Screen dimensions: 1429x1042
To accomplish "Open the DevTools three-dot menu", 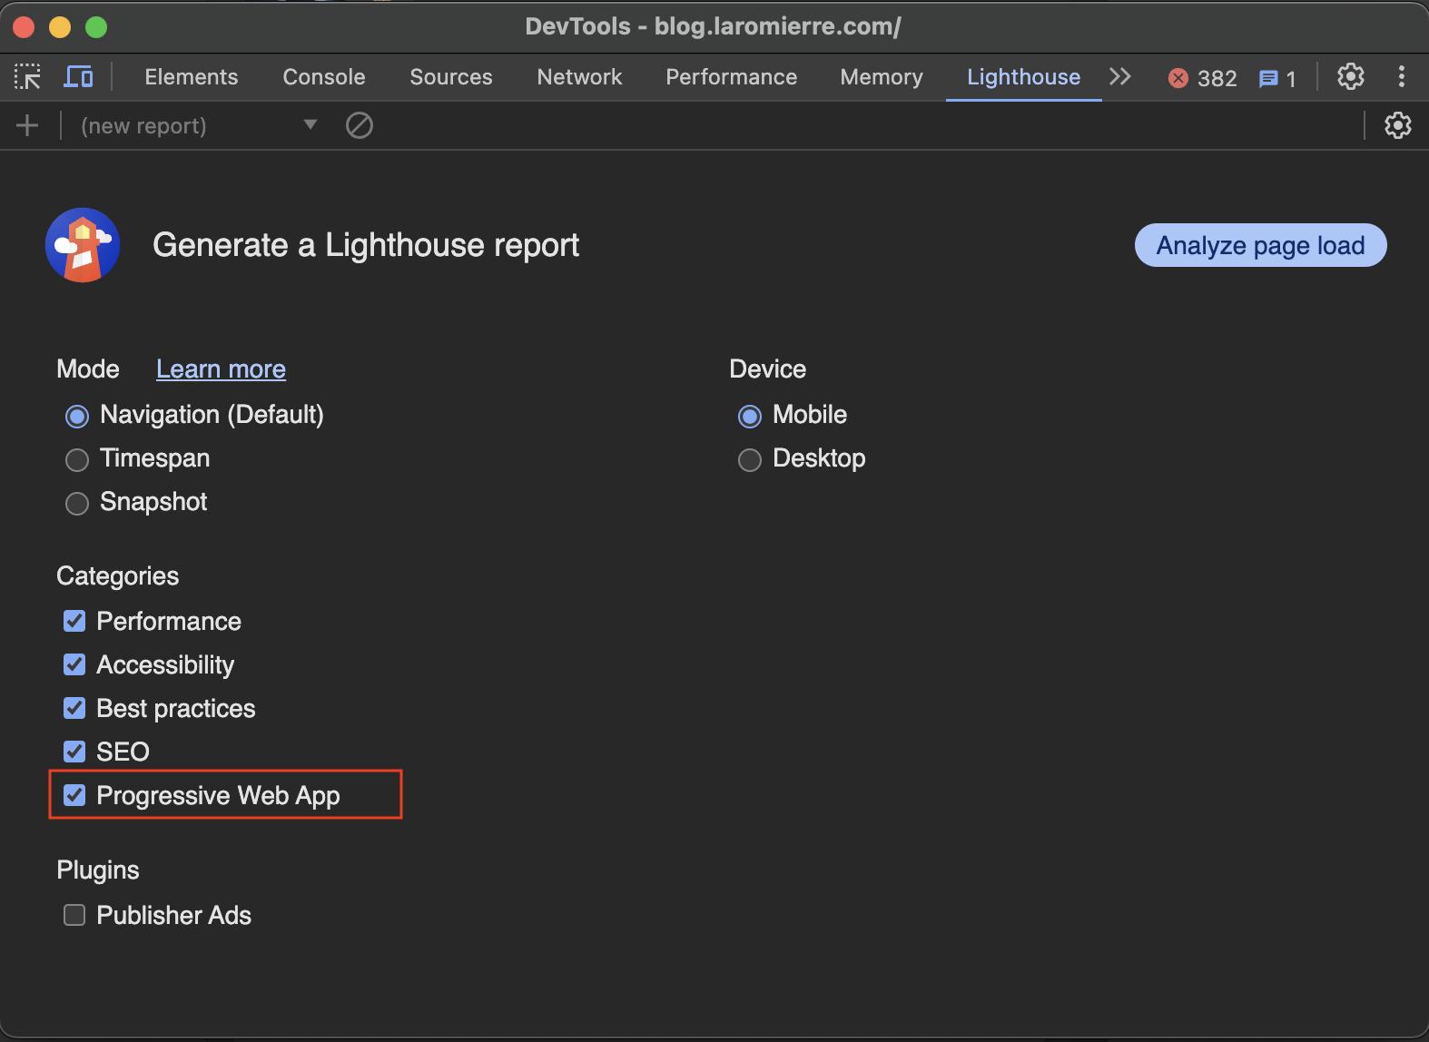I will tap(1402, 77).
